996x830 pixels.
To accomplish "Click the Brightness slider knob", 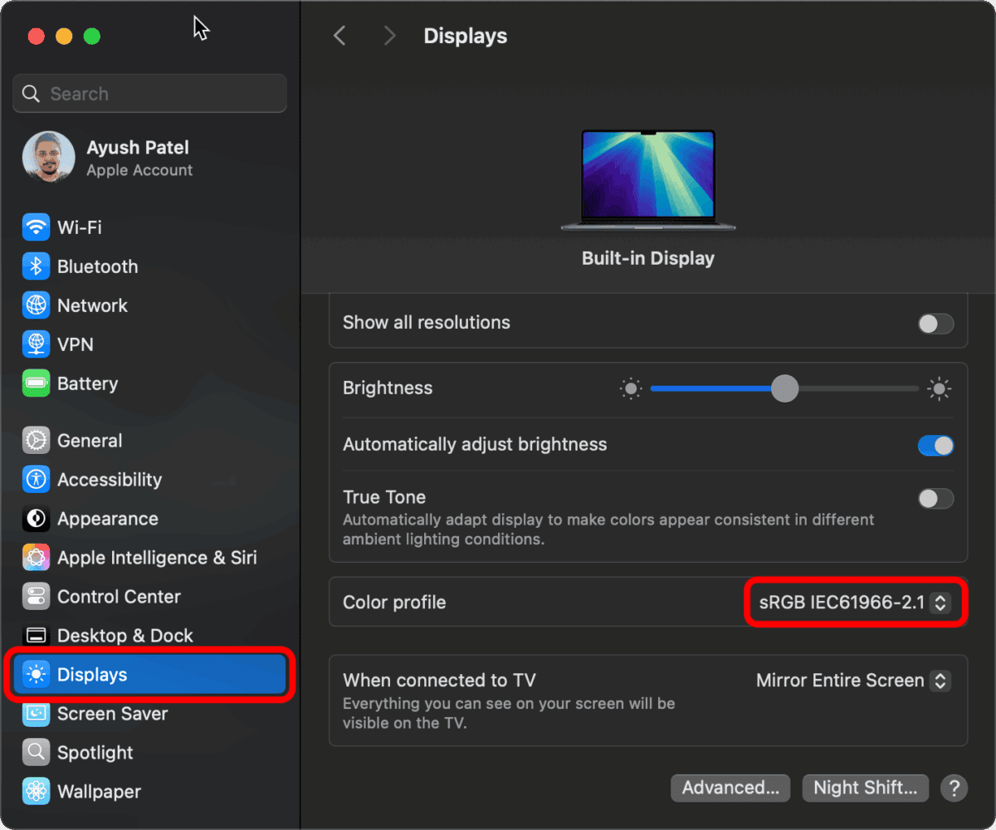I will pyautogui.click(x=784, y=388).
